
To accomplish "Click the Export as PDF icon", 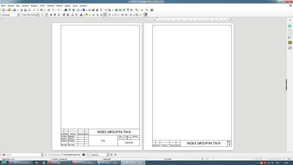I will [x=22, y=10].
